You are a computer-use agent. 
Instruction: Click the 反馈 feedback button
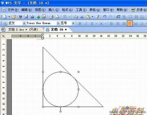[x=139, y=10]
